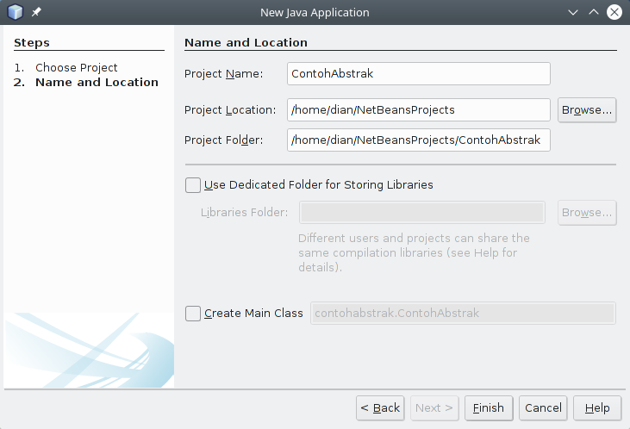Toggle the pin window icon

(x=36, y=12)
